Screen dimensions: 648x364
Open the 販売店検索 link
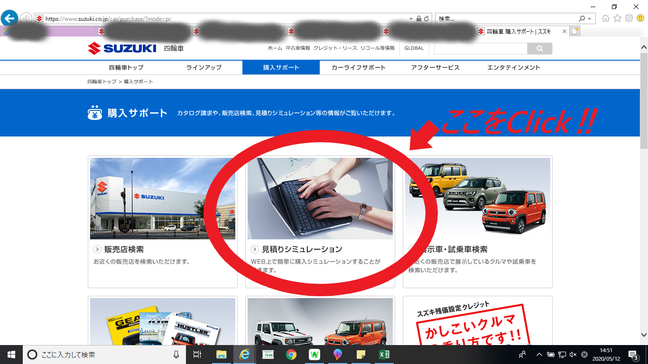pos(124,249)
